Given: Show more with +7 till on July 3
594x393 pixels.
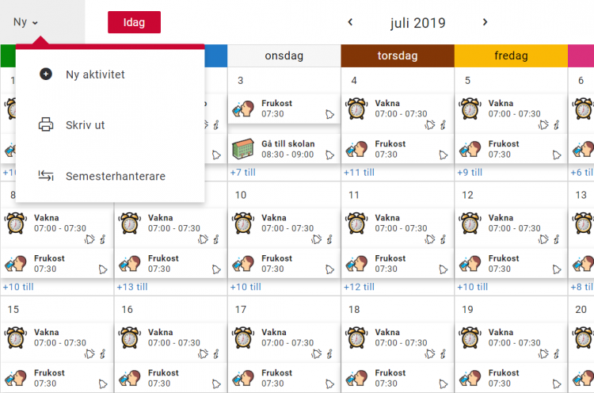Looking at the screenshot, I should (x=244, y=173).
